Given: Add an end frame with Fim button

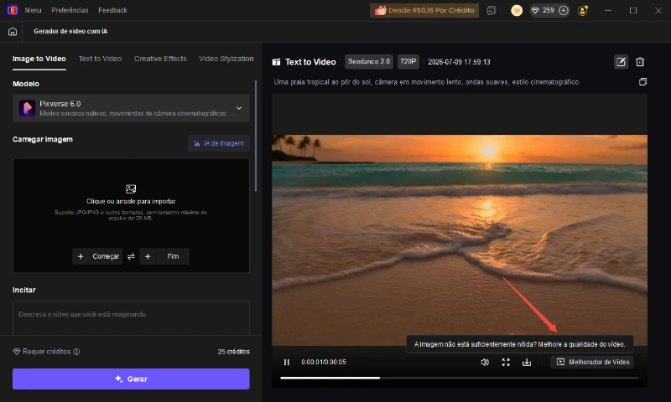Looking at the screenshot, I should click(164, 256).
